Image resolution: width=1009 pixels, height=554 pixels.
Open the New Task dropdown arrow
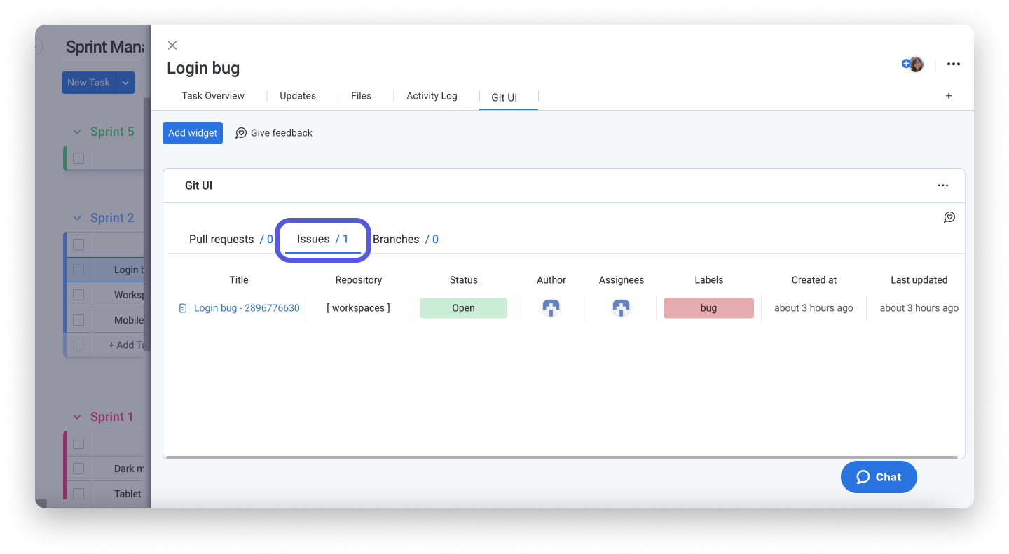tap(125, 82)
